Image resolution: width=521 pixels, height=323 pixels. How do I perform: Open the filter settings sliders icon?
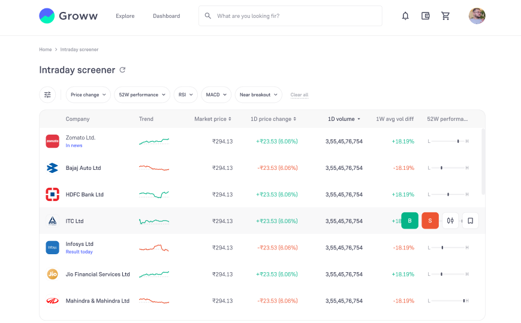(x=47, y=95)
